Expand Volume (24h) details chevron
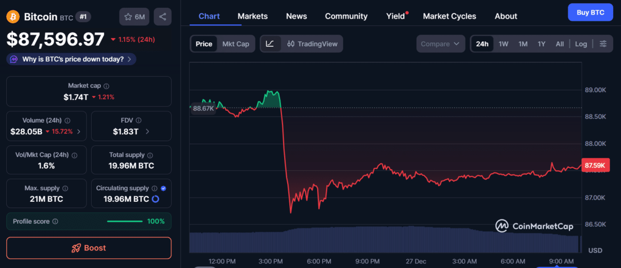 click(x=79, y=131)
